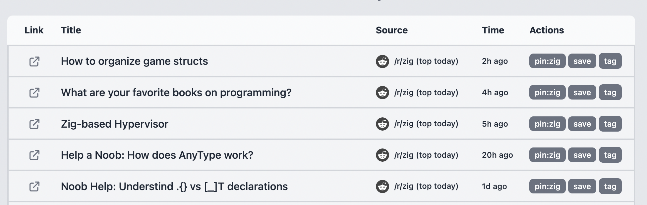This screenshot has height=205, width=647.
Task: Open external link for game structs post
Action: click(34, 61)
